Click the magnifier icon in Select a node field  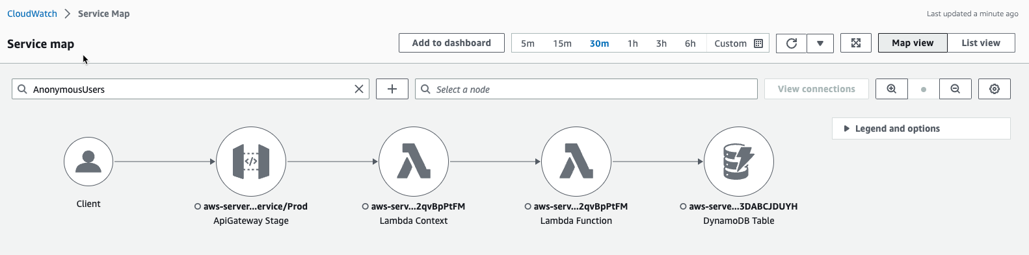[x=425, y=89]
